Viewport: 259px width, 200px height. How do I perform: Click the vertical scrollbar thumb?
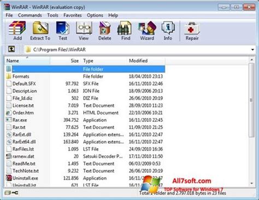252,100
